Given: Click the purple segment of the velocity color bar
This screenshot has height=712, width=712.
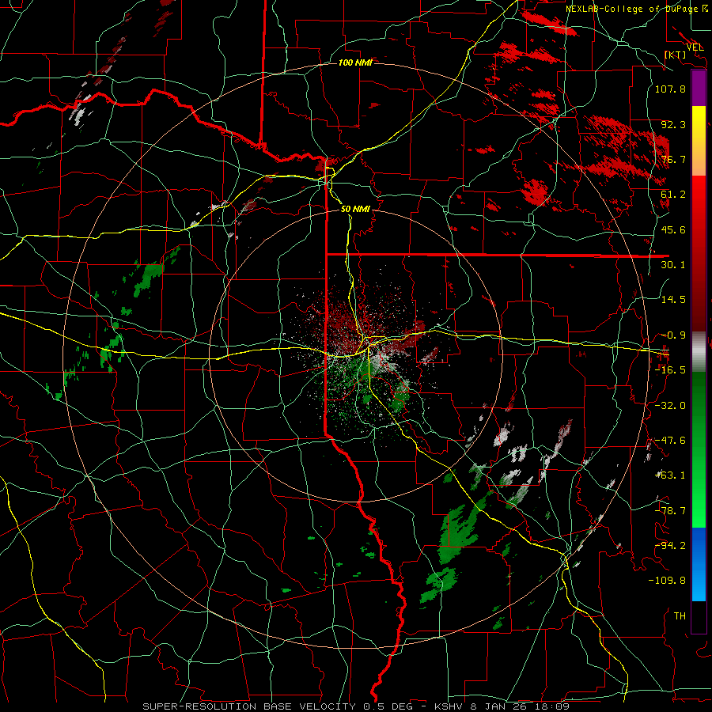Looking at the screenshot, I should pos(699,89).
